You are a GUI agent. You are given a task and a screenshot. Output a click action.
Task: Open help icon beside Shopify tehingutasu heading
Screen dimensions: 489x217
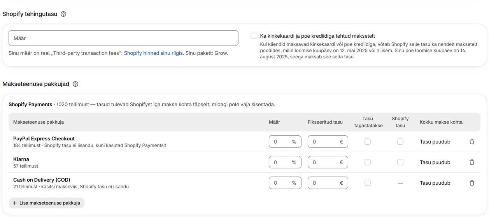point(63,14)
